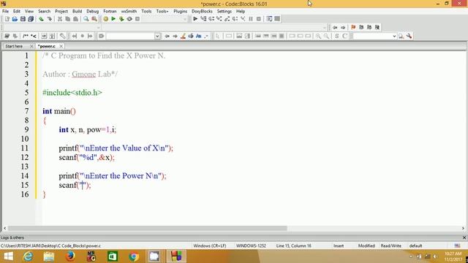This screenshot has height=263, width=468.
Task: Open the Build menu
Action: (77, 11)
